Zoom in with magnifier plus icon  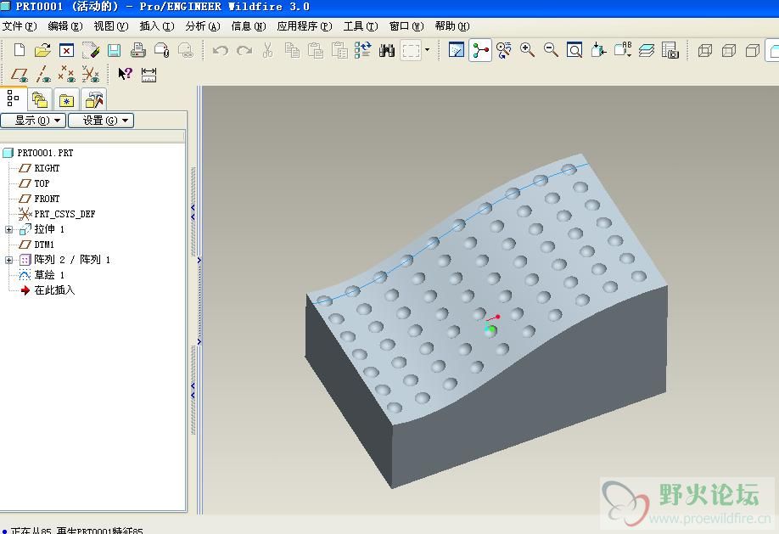coord(527,50)
